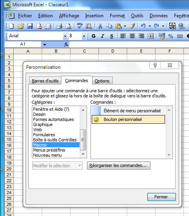
Task: Merge and center cells
Action: click(x=150, y=36)
